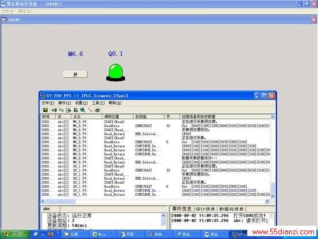This screenshot has width=318, height=239.
Task: Open the 设置[S] menu
Action: 81,103
